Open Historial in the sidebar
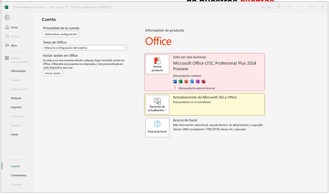 point(16,98)
